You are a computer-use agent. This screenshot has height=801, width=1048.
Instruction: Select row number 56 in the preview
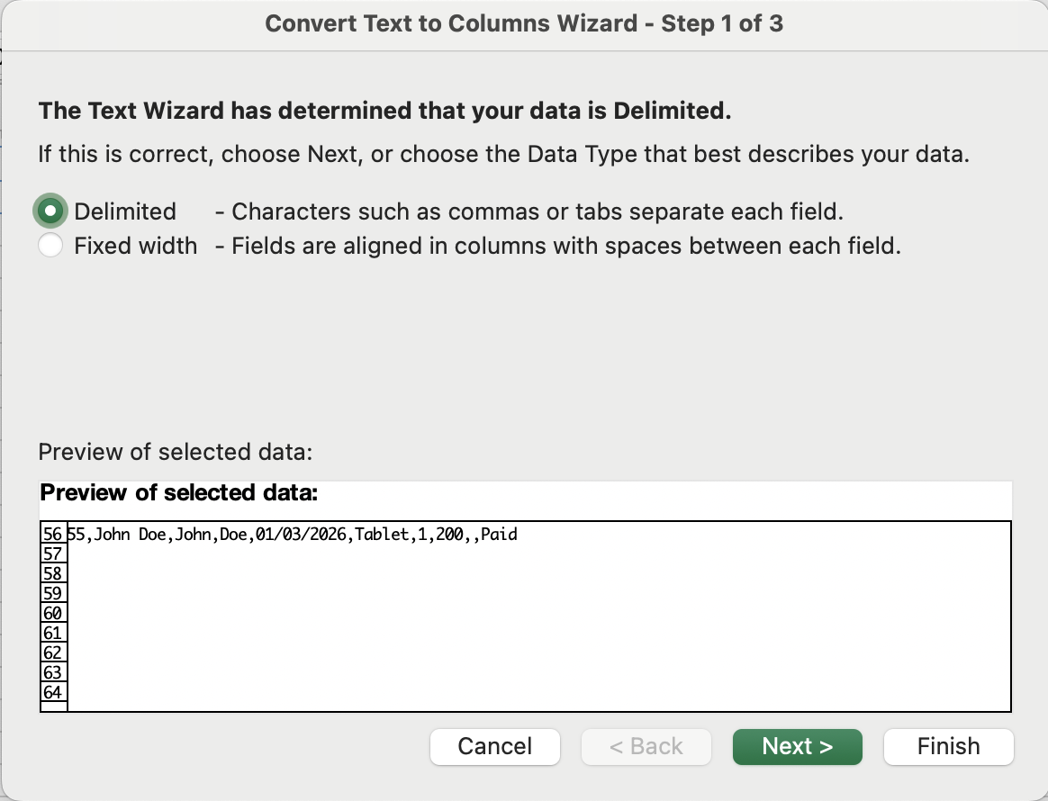click(x=53, y=535)
